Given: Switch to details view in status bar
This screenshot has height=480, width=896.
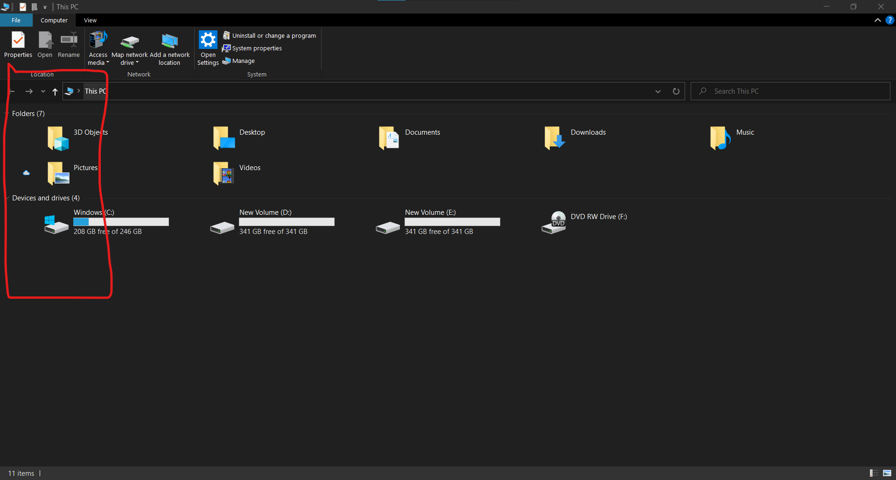Looking at the screenshot, I should [x=874, y=473].
